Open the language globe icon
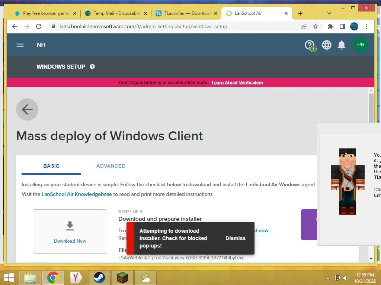The height and width of the screenshot is (285, 381). coord(327,45)
